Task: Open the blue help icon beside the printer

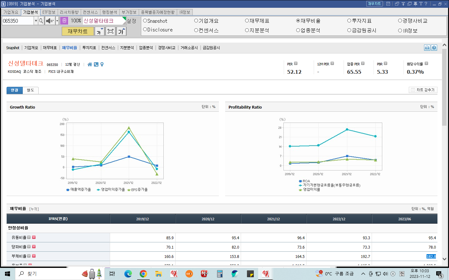Action: click(x=434, y=48)
